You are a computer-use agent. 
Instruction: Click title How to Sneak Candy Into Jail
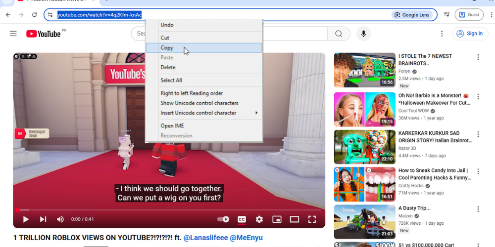pos(435,174)
